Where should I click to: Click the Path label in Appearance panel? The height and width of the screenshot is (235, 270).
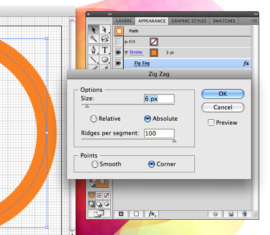pos(134,31)
